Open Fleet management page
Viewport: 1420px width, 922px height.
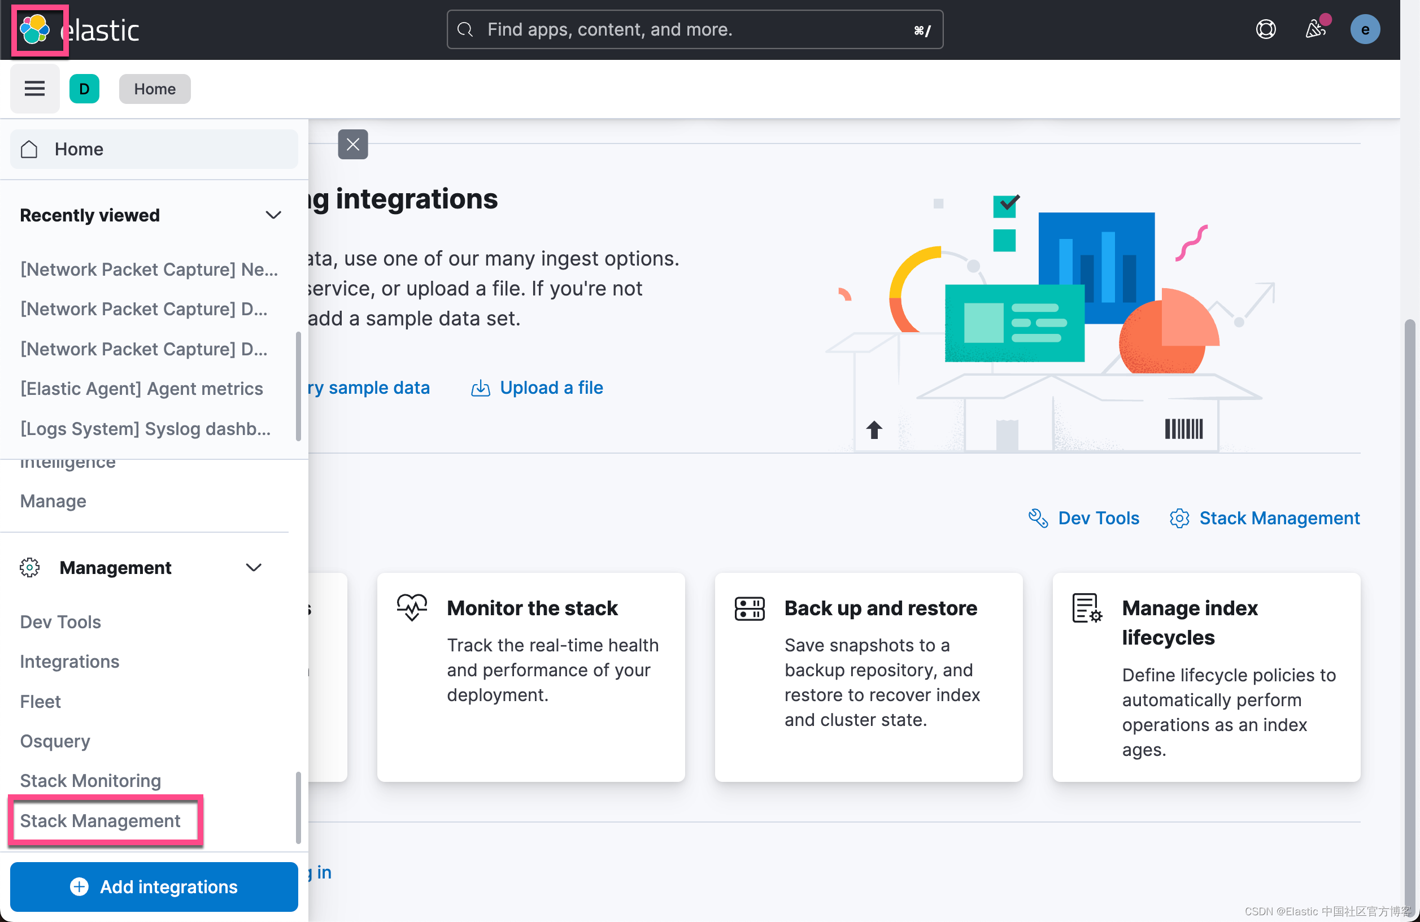(x=40, y=701)
